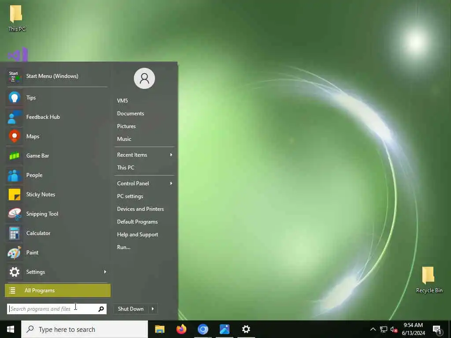Launch Firefox from the taskbar
451x338 pixels.
(x=181, y=329)
